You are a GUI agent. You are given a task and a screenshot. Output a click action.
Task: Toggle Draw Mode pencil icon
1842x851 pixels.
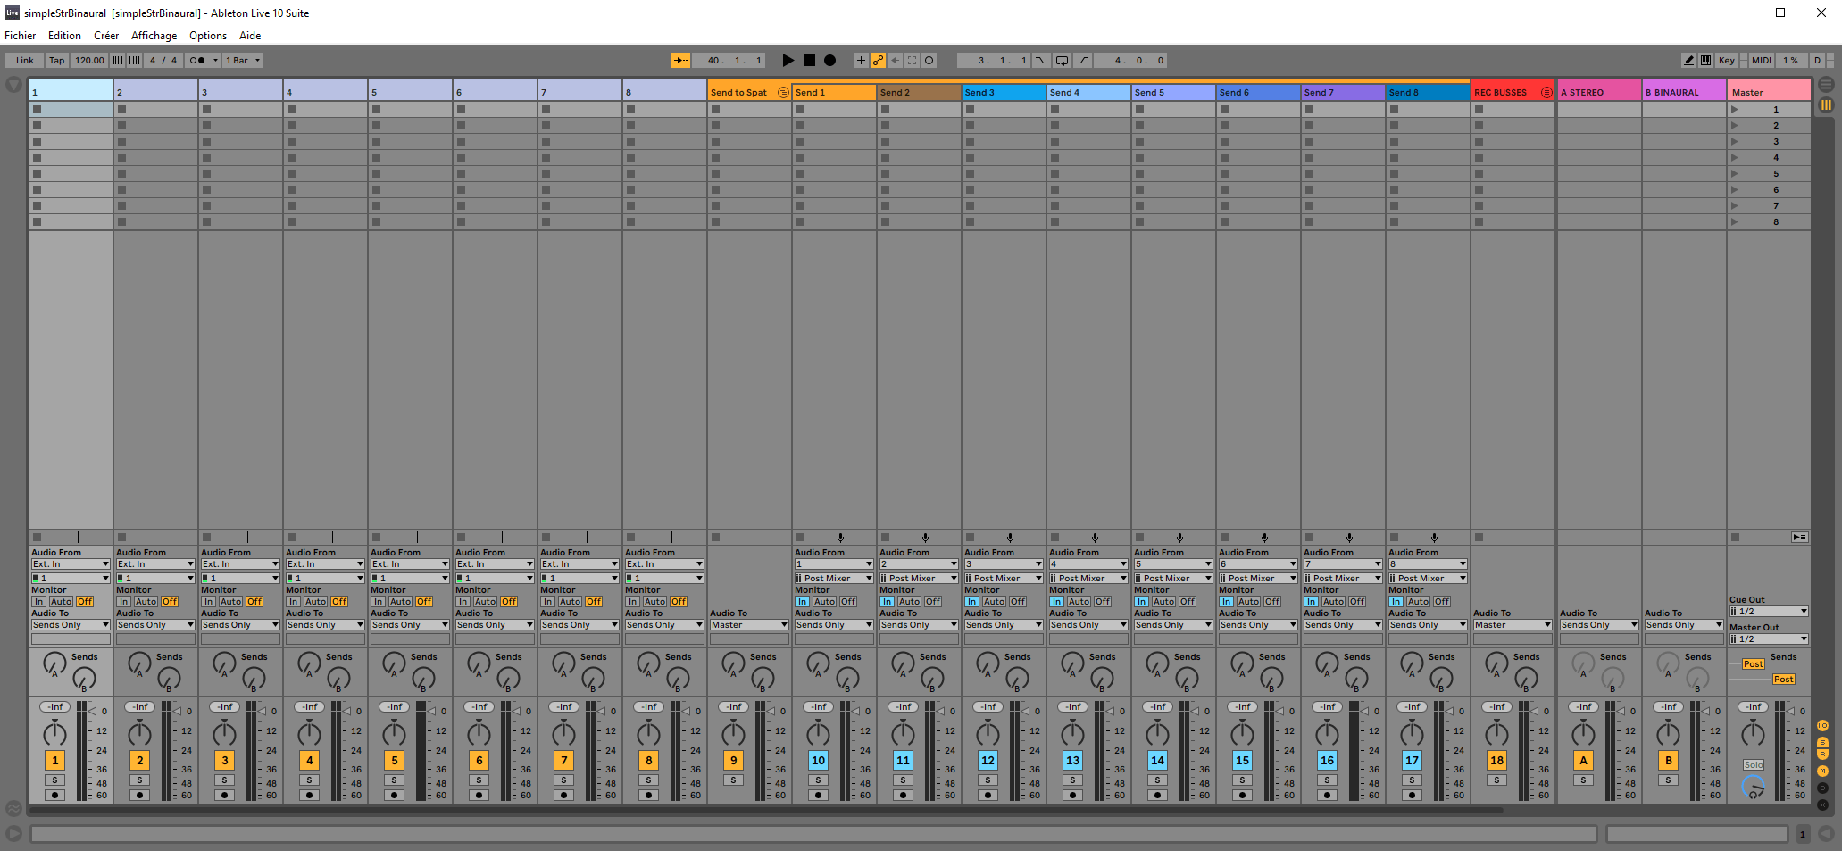1688,61
